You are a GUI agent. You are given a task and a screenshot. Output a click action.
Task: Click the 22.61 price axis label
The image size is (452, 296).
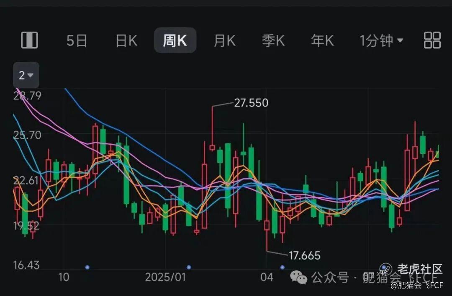point(26,180)
